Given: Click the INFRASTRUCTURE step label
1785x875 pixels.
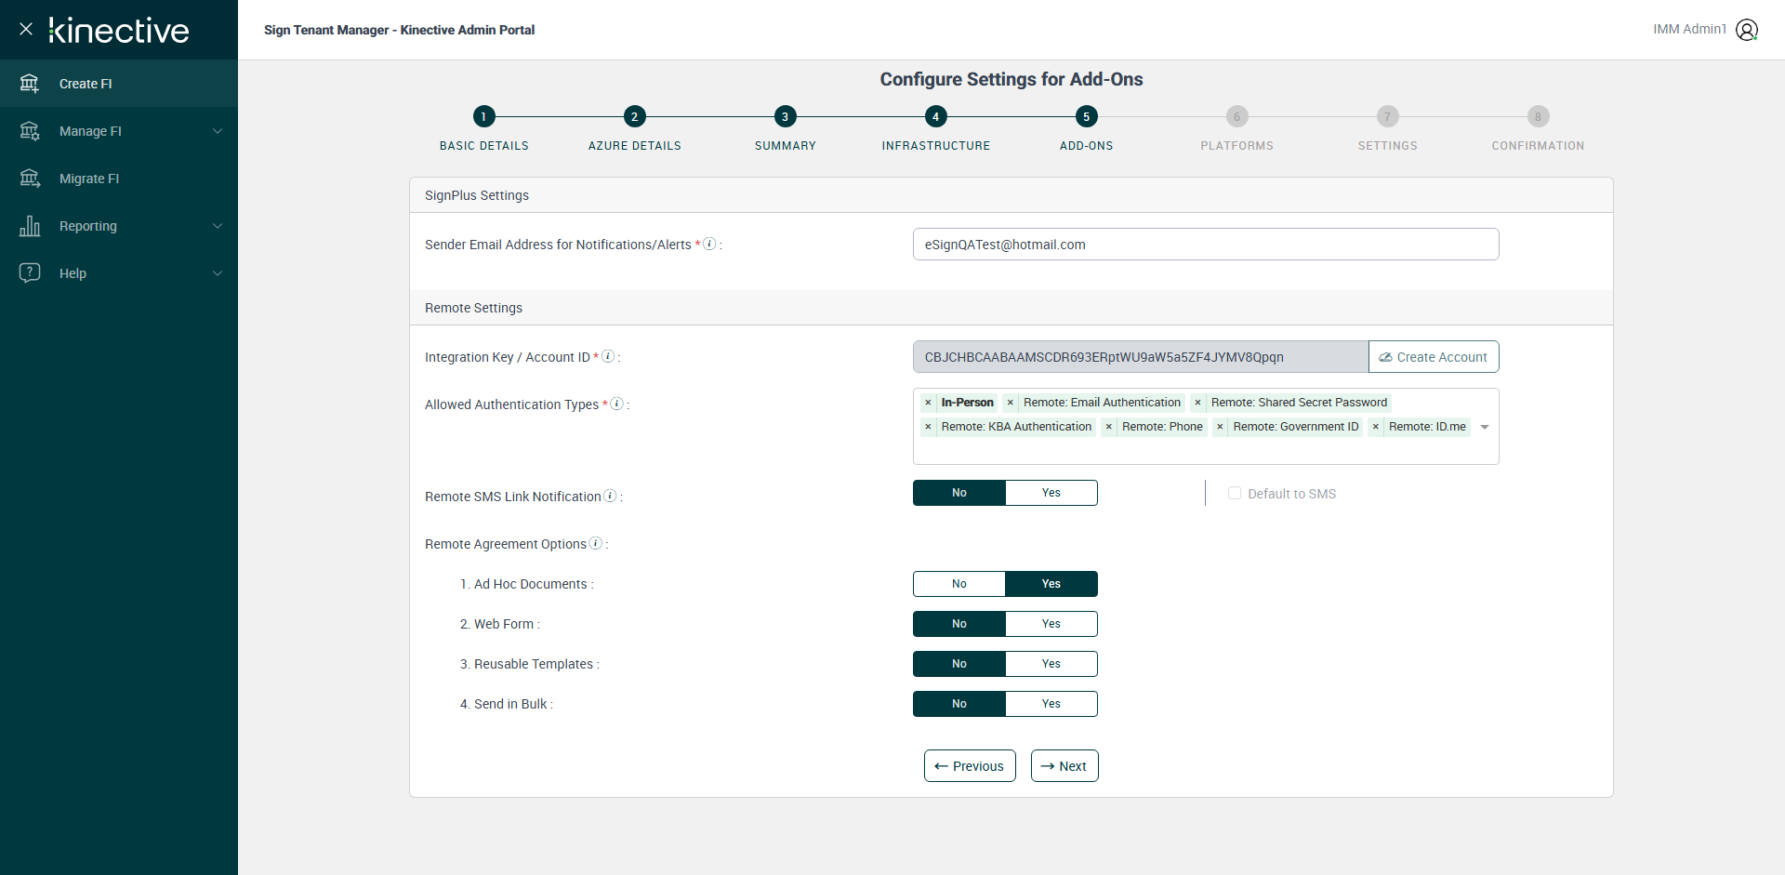Looking at the screenshot, I should [935, 146].
